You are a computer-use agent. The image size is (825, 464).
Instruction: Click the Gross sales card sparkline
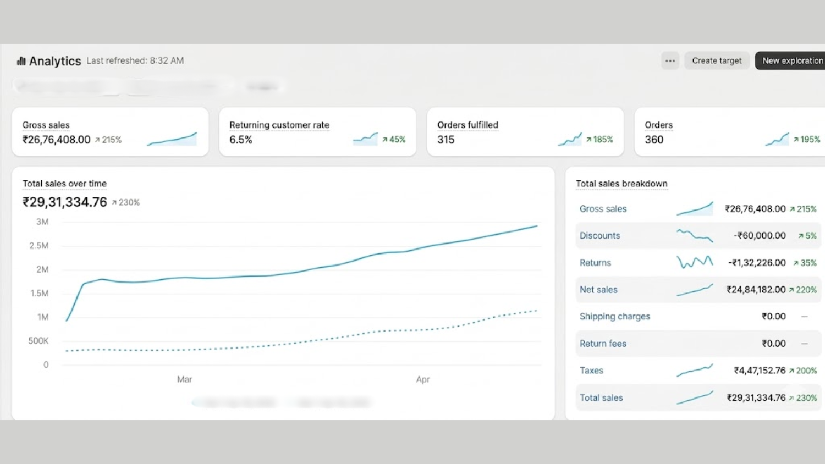click(x=172, y=139)
